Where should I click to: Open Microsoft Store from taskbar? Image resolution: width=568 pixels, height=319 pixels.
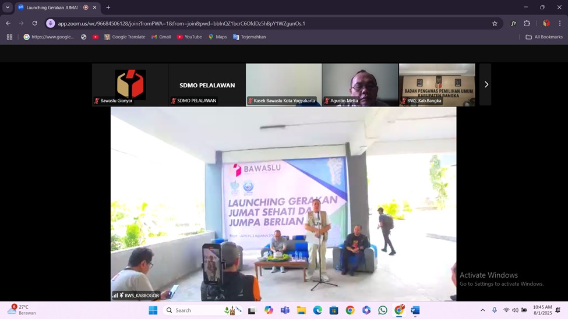(334, 310)
